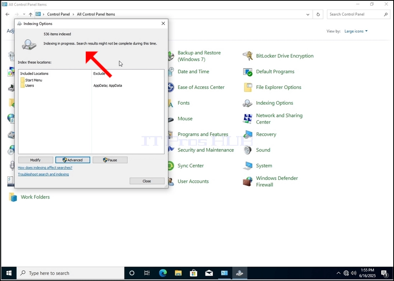Show hidden tray icons chevron

tap(338, 273)
